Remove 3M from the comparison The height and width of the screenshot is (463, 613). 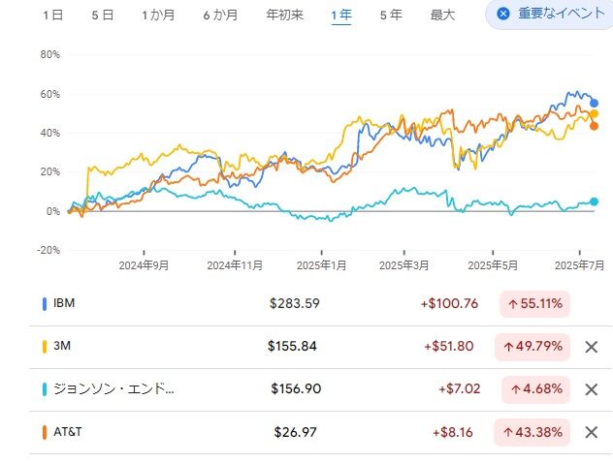(591, 347)
